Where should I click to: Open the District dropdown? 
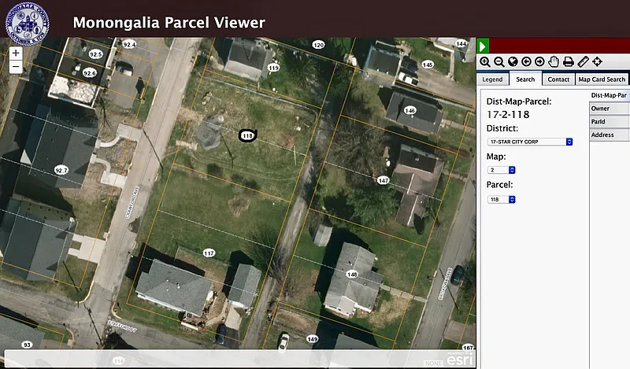529,142
